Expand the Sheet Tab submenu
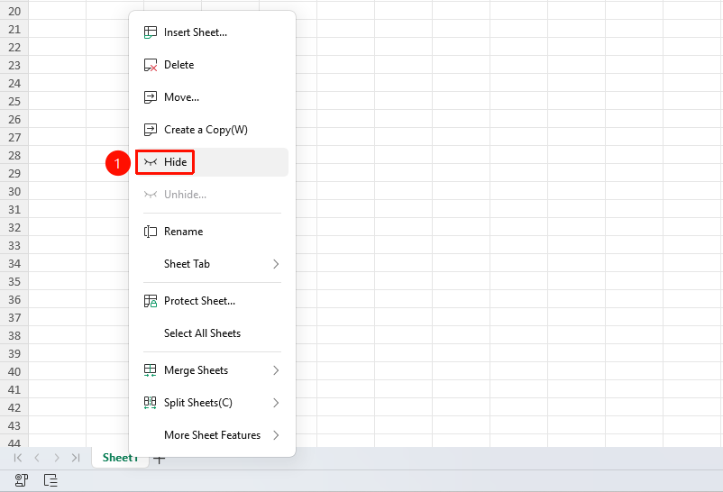 pyautogui.click(x=212, y=264)
